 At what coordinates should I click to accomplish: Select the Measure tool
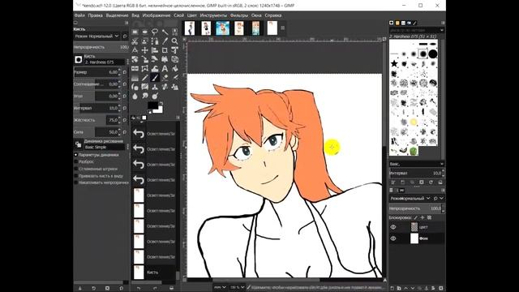point(135,50)
